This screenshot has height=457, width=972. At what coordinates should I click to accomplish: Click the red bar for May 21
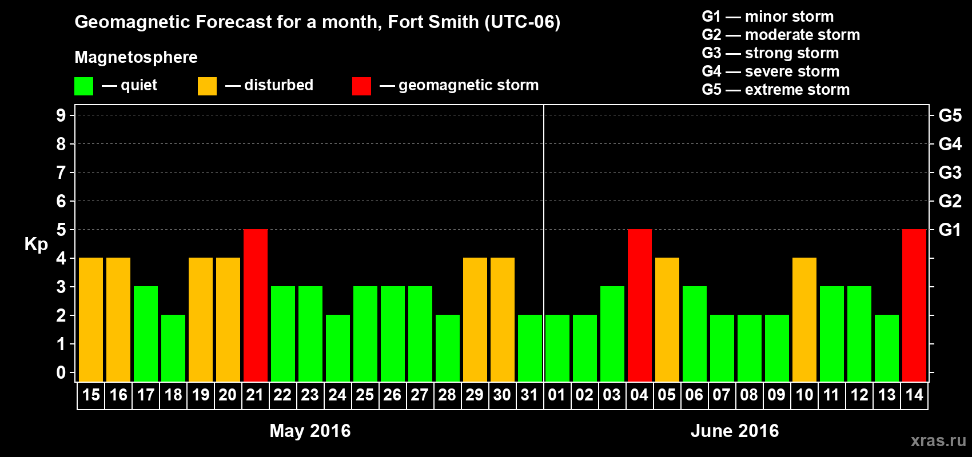pos(256,306)
